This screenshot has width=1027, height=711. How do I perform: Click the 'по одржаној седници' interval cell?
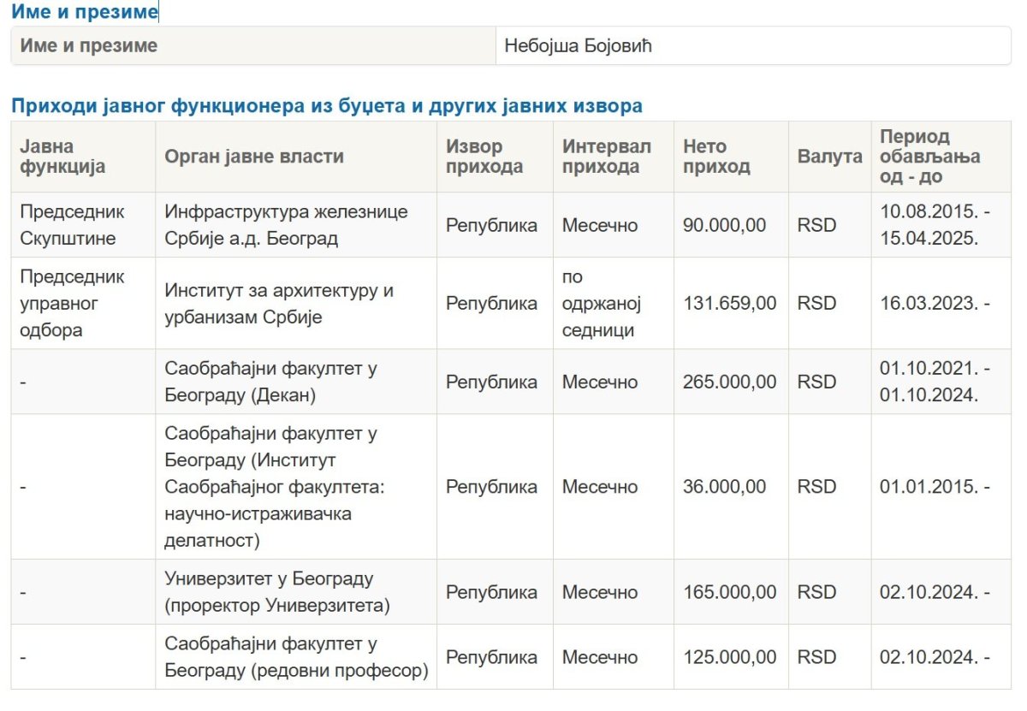tap(602, 303)
